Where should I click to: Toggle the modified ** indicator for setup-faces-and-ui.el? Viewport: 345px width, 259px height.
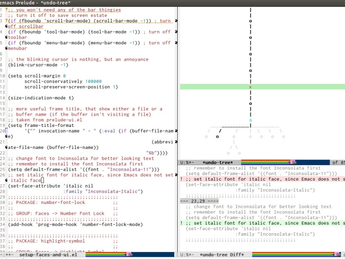click(x=10, y=255)
